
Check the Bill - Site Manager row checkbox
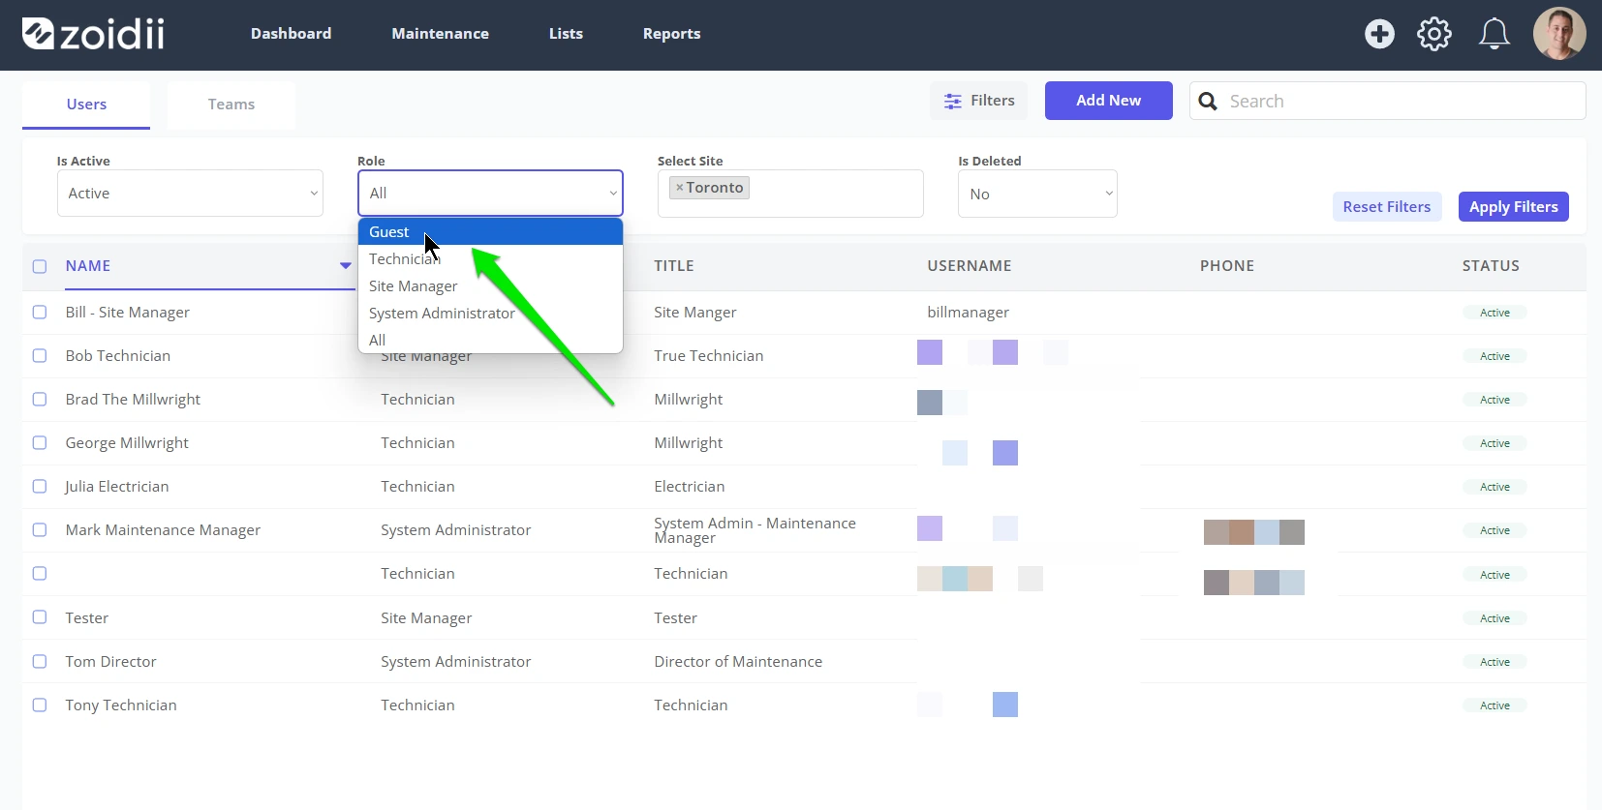(x=40, y=312)
